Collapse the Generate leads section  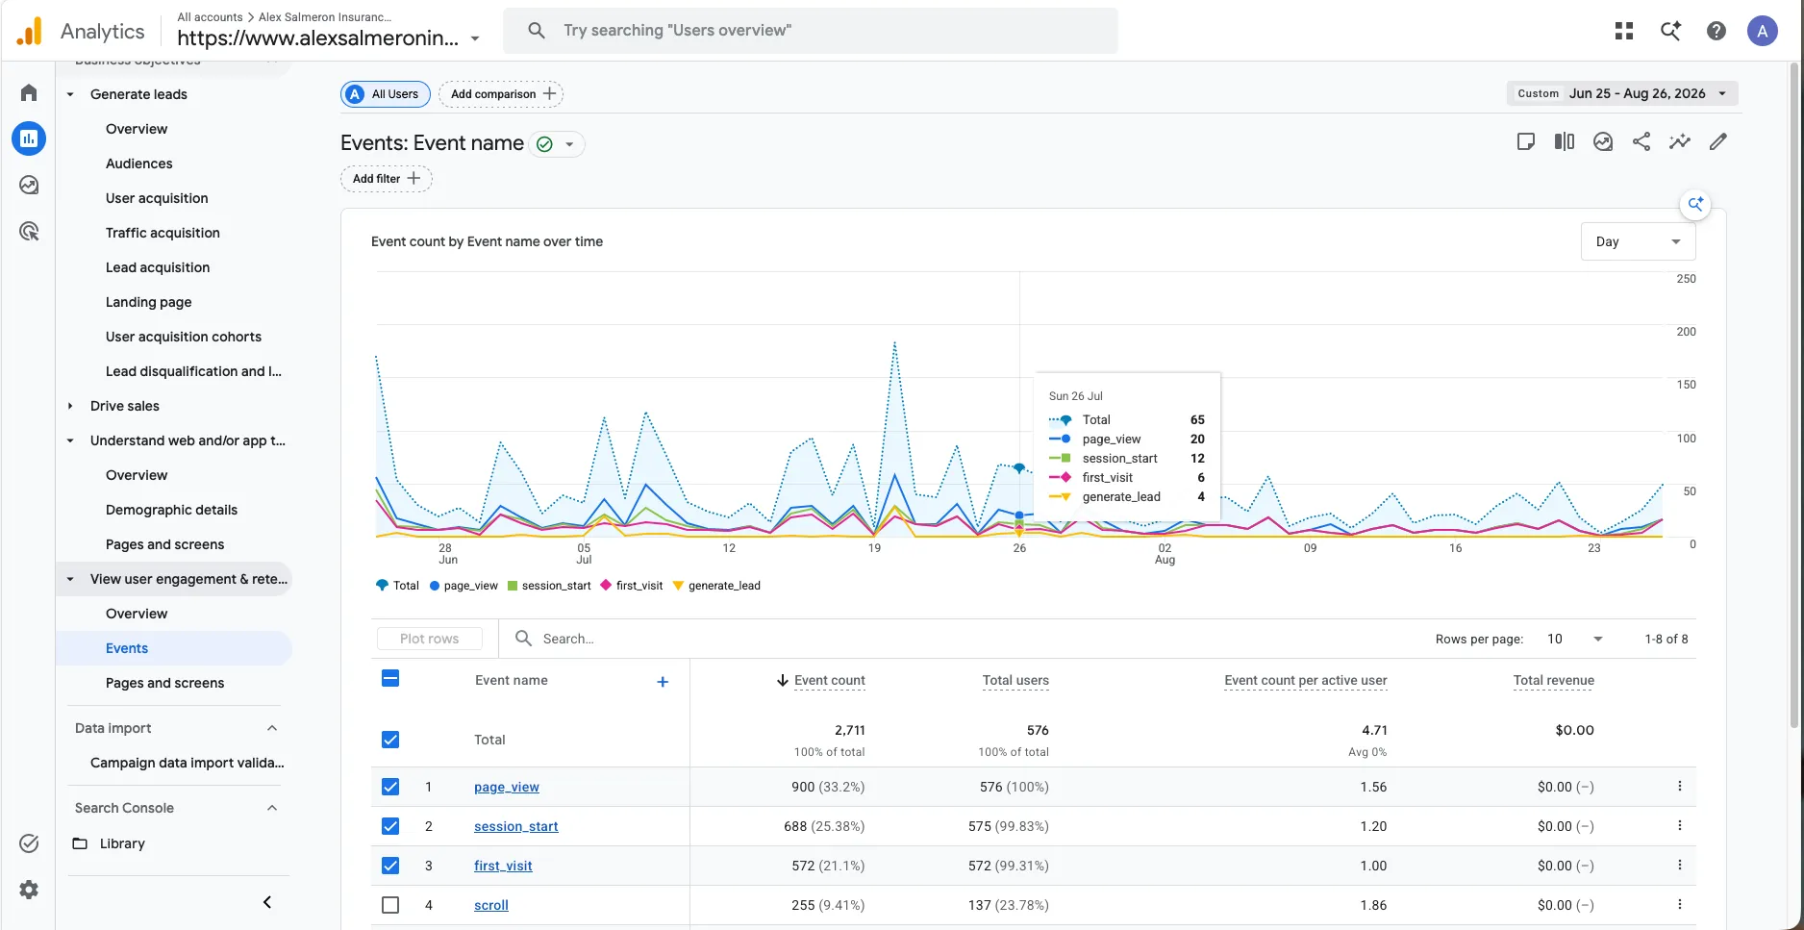(70, 94)
